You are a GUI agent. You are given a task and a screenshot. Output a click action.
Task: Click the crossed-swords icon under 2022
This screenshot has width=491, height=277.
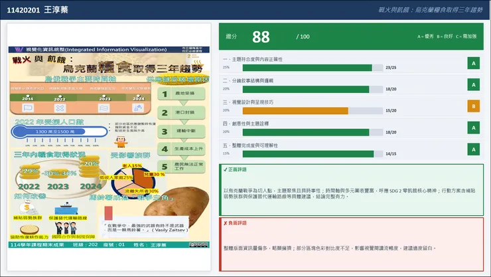[x=60, y=108]
